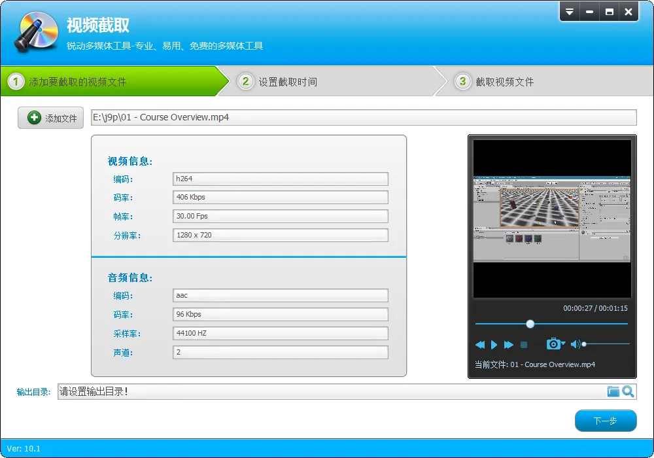The height and width of the screenshot is (458, 654).
Task: Click the fast-forward playback icon
Action: pos(508,345)
